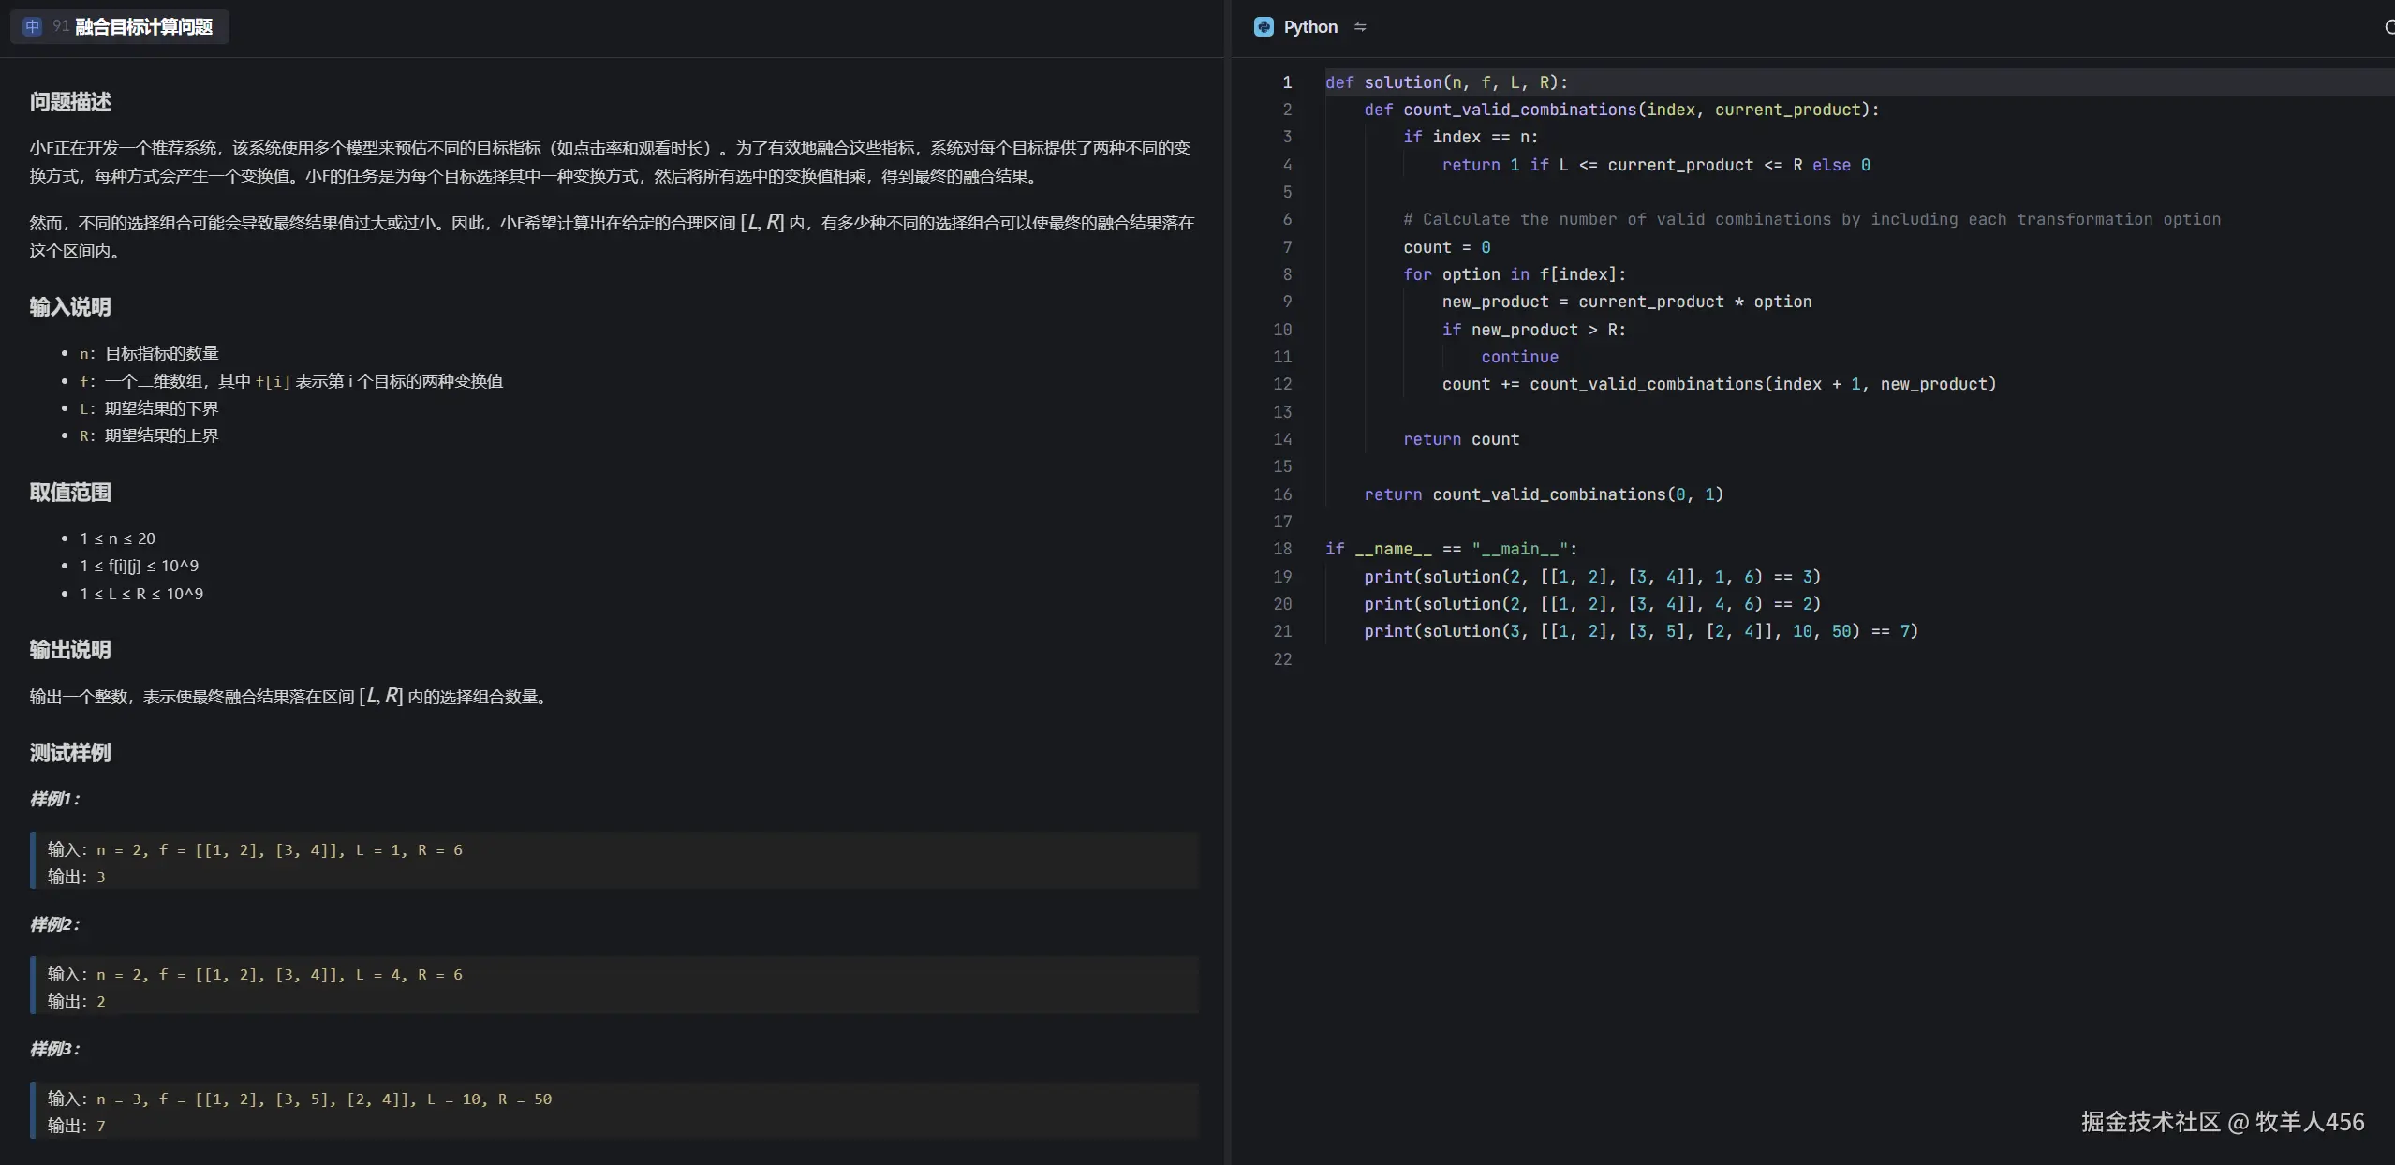Click the Python language logo icon
This screenshot has width=2395, height=1165.
(x=1264, y=27)
